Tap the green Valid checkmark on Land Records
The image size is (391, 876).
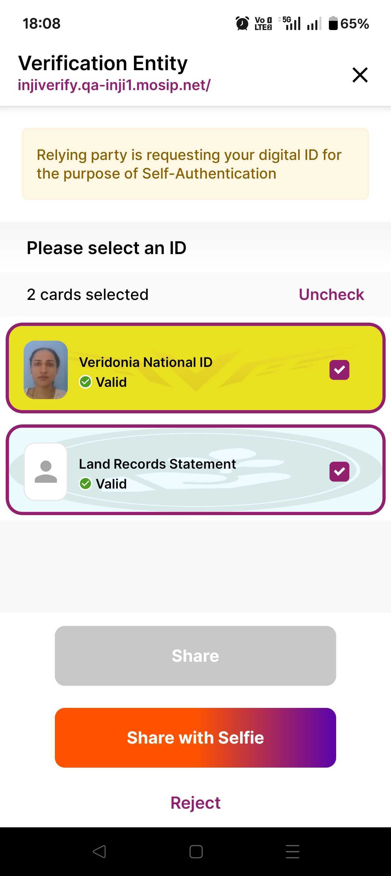pos(85,484)
